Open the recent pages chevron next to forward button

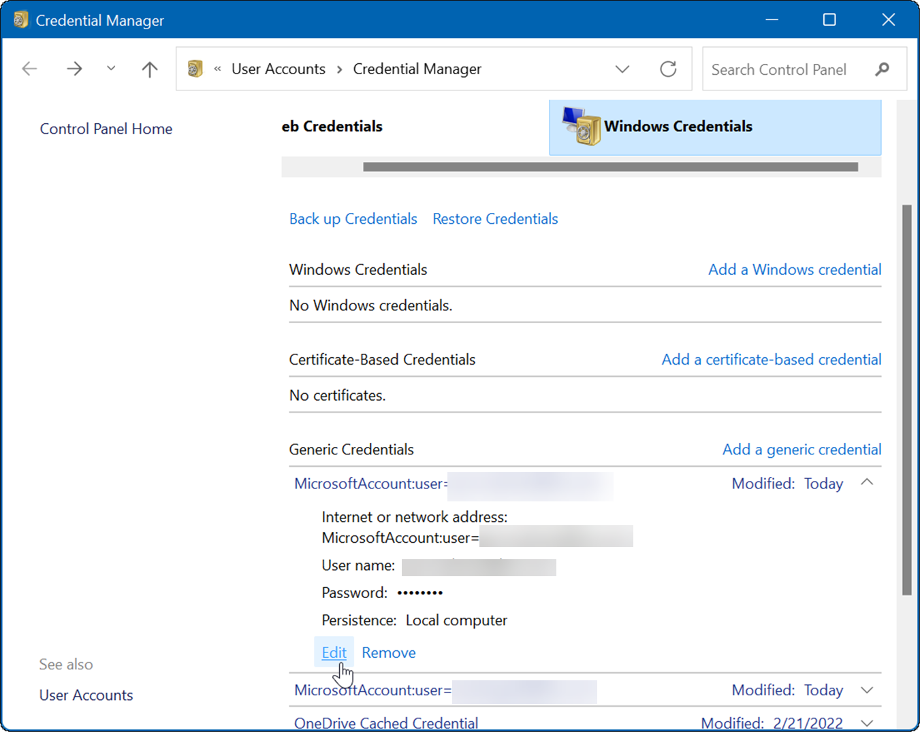click(x=110, y=69)
